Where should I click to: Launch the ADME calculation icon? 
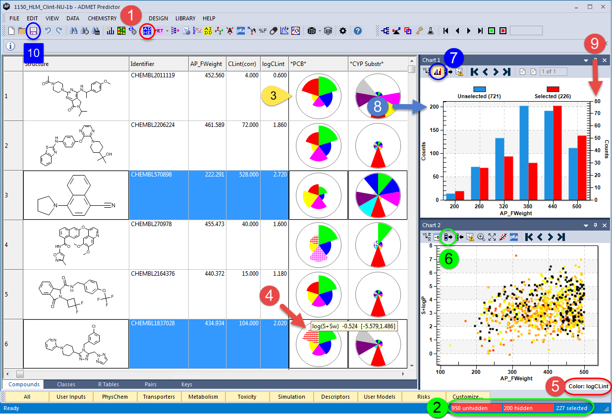(x=147, y=31)
